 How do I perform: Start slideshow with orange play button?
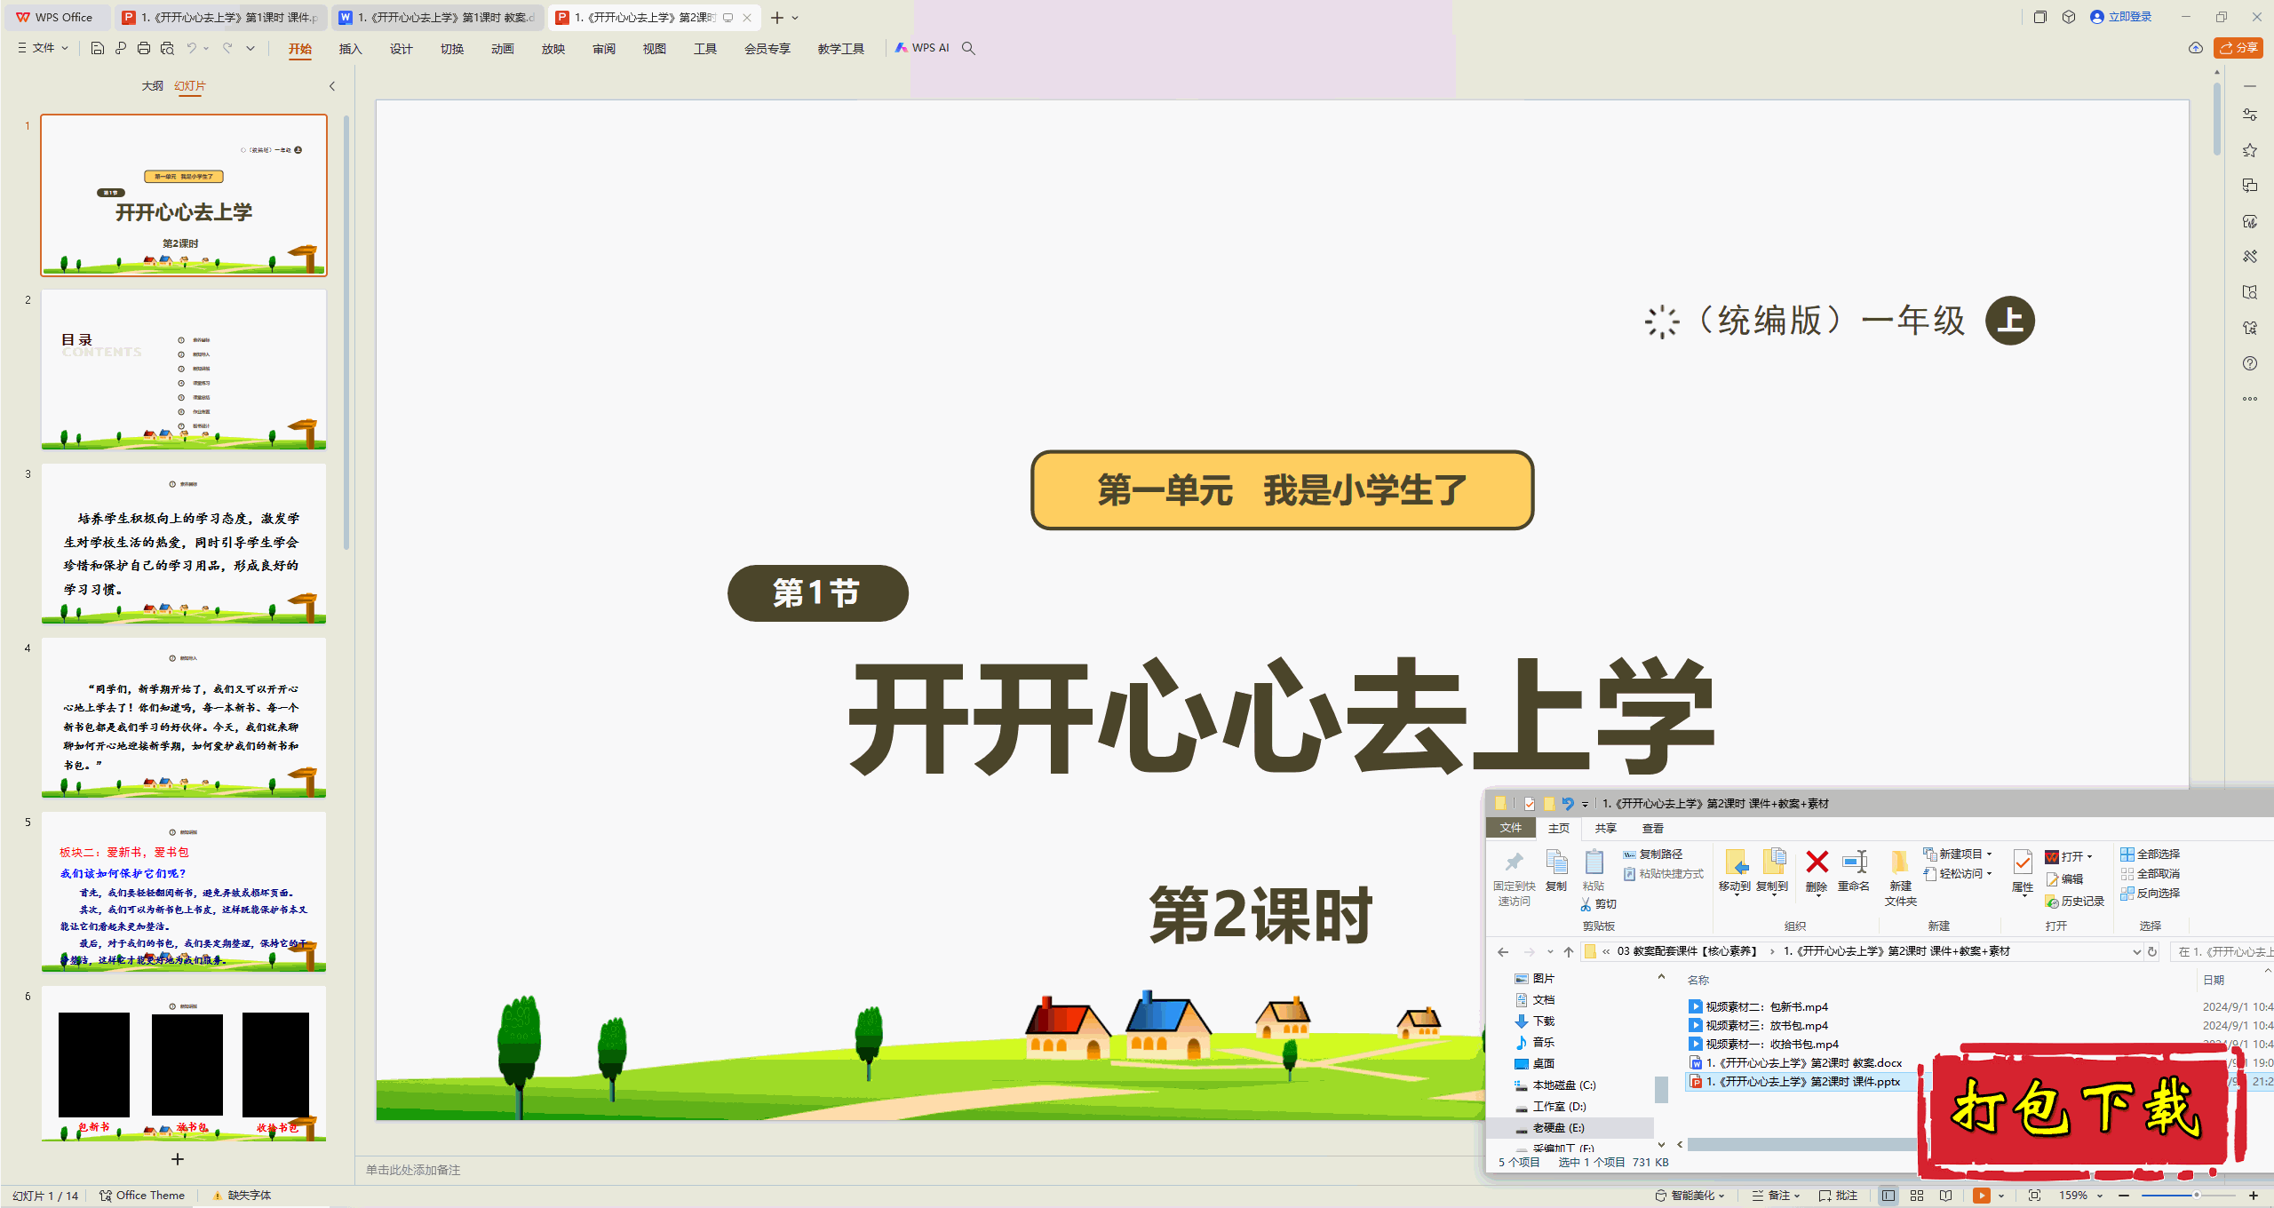click(1981, 1196)
